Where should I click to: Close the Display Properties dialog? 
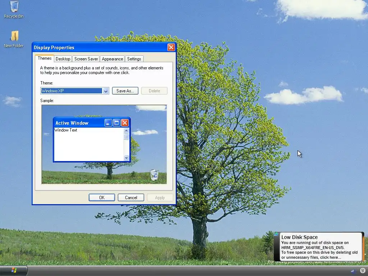171,47
